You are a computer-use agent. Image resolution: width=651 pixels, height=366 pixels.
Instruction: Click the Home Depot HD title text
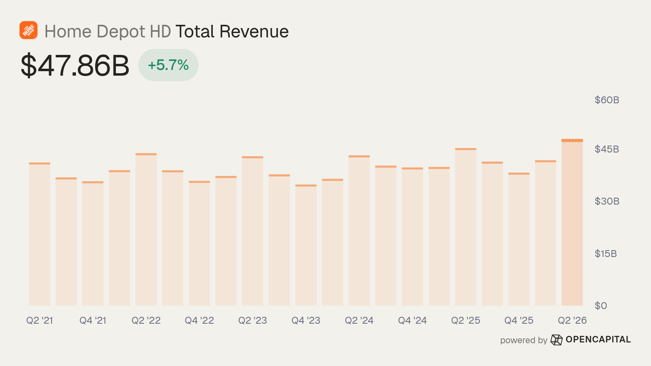(x=108, y=31)
